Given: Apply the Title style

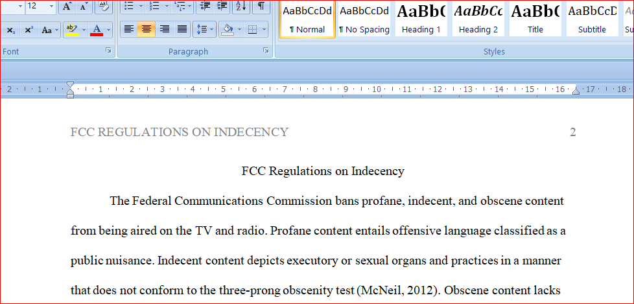Looking at the screenshot, I should [535, 18].
